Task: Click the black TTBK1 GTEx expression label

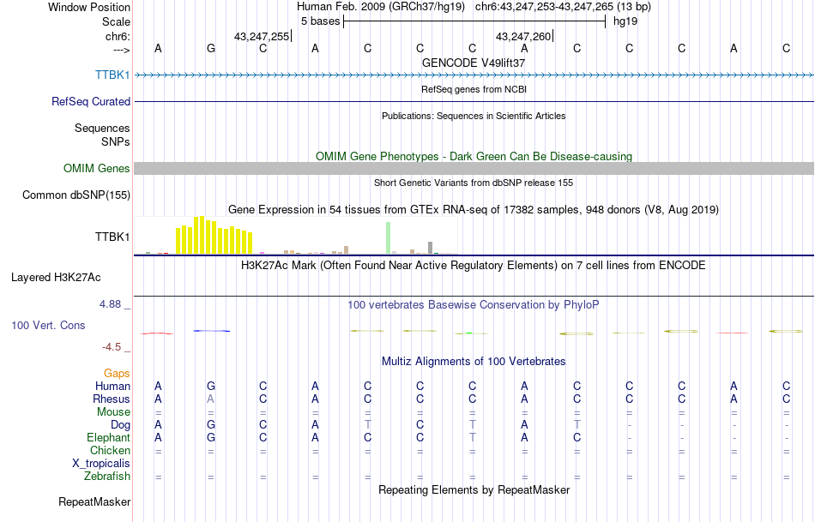Action: coord(112,237)
